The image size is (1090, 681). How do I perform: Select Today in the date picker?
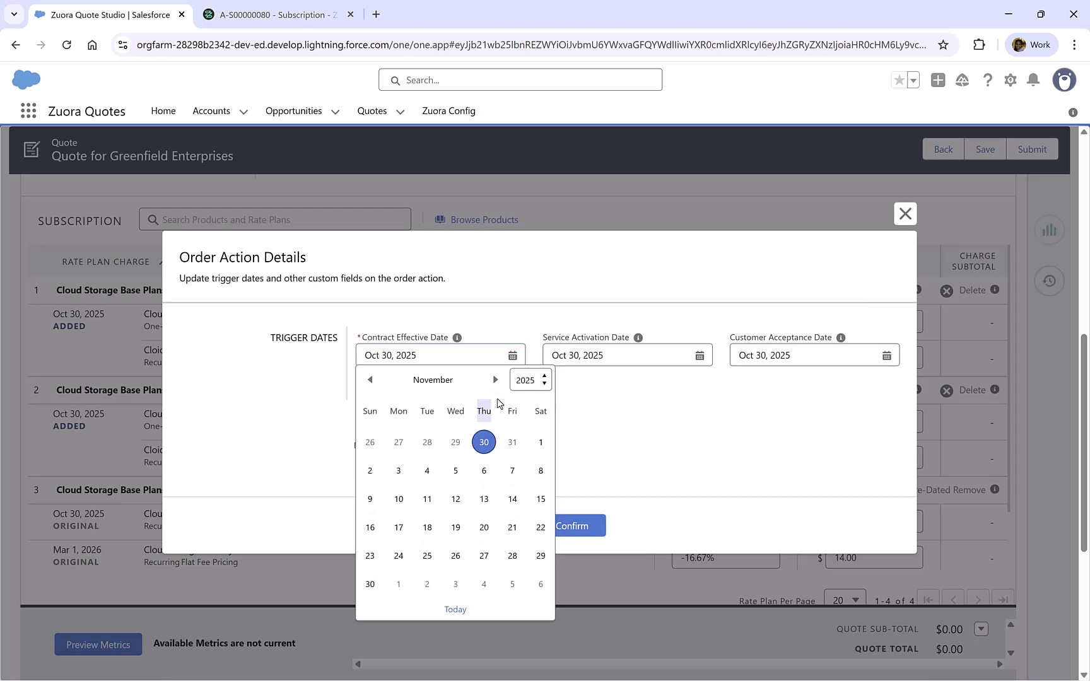[x=455, y=609]
